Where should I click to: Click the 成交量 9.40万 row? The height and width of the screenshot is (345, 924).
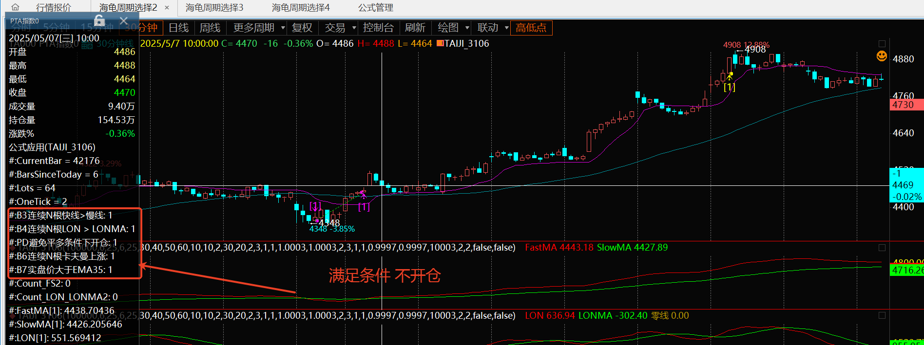72,106
